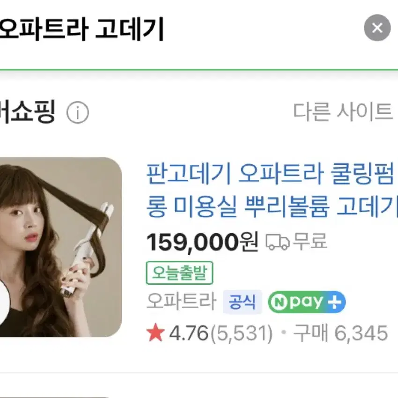Viewport: 398px width, 398px height.
Task: Clear the search field with X button
Action: [x=377, y=28]
